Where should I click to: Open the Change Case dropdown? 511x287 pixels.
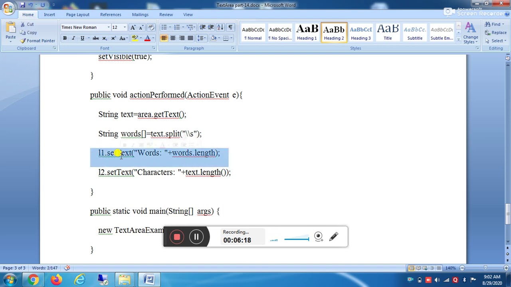pos(123,38)
